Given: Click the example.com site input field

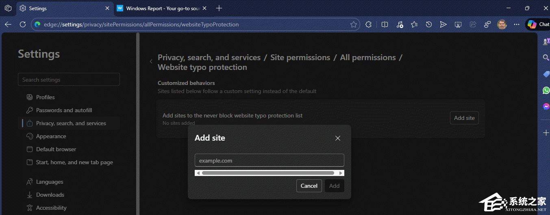Looking at the screenshot, I should pyautogui.click(x=269, y=160).
